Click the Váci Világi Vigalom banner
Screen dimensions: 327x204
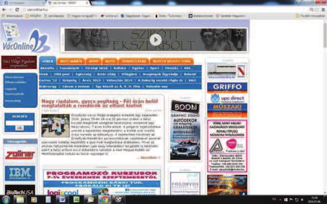[19, 62]
